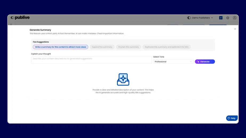Click the AI sparkle inbox illustration
Screen dimensions: 246x138
[123, 79]
